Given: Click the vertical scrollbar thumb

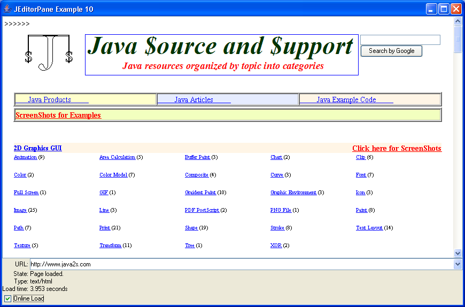Looking at the screenshot, I should pyautogui.click(x=458, y=39).
